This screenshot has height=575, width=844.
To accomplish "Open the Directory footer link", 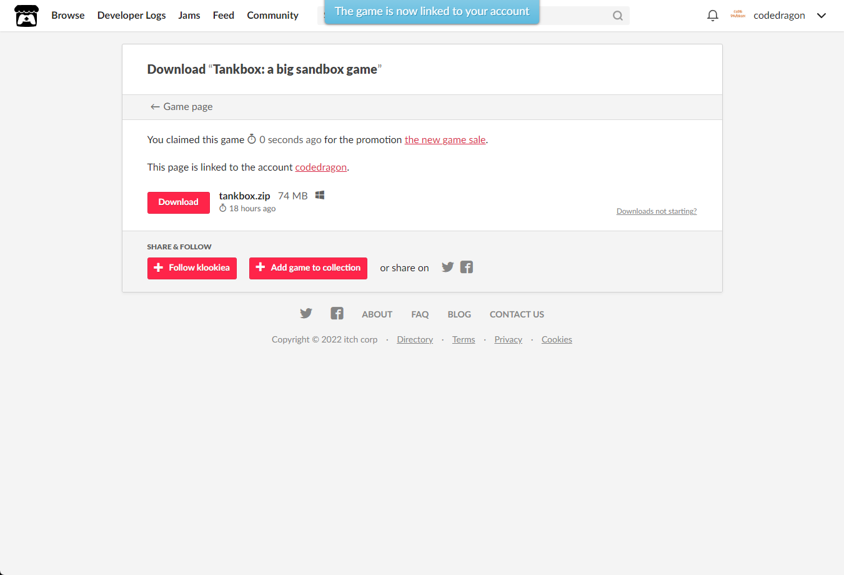I will [x=415, y=339].
